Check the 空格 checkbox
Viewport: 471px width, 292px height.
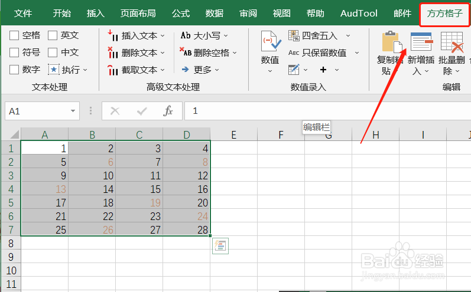point(14,35)
